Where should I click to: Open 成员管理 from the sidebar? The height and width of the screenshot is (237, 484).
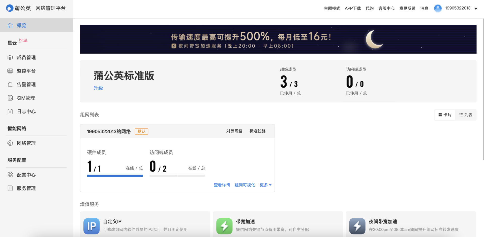click(26, 57)
